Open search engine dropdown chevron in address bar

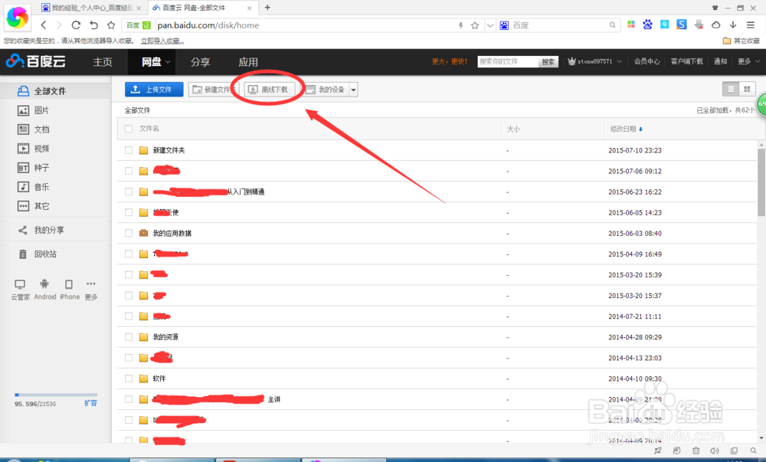click(490, 25)
